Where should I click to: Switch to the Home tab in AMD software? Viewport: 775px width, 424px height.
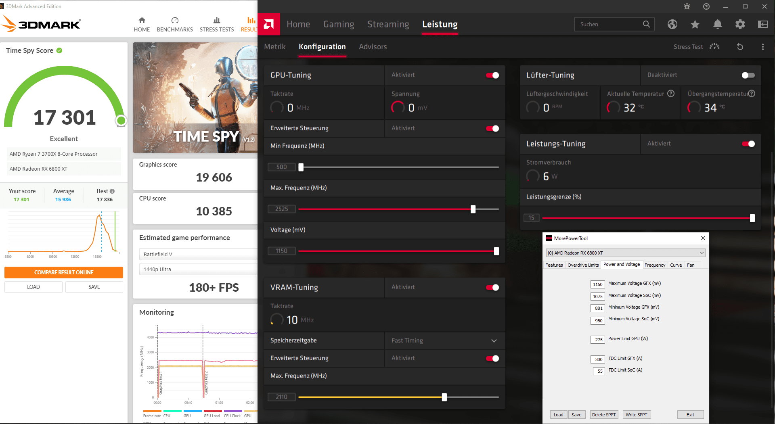(298, 24)
